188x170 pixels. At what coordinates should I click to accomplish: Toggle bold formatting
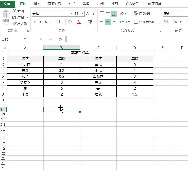point(35,22)
